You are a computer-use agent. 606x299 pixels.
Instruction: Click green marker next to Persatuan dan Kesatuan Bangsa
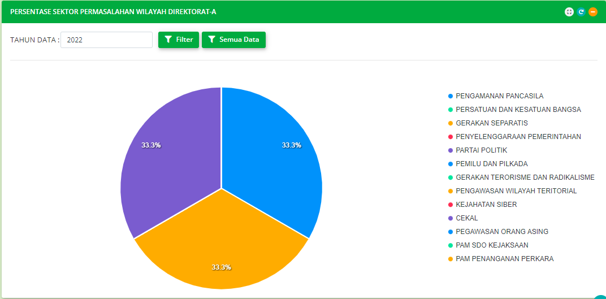coord(451,110)
